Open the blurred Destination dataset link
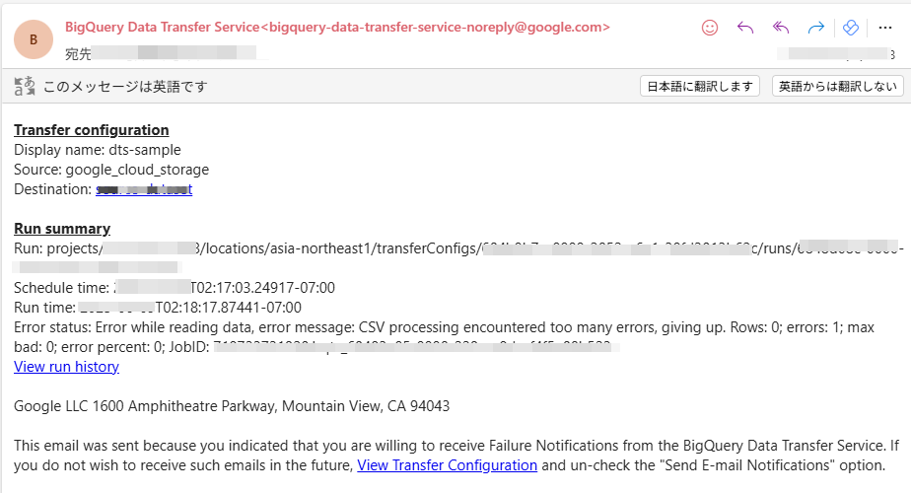 (x=144, y=189)
